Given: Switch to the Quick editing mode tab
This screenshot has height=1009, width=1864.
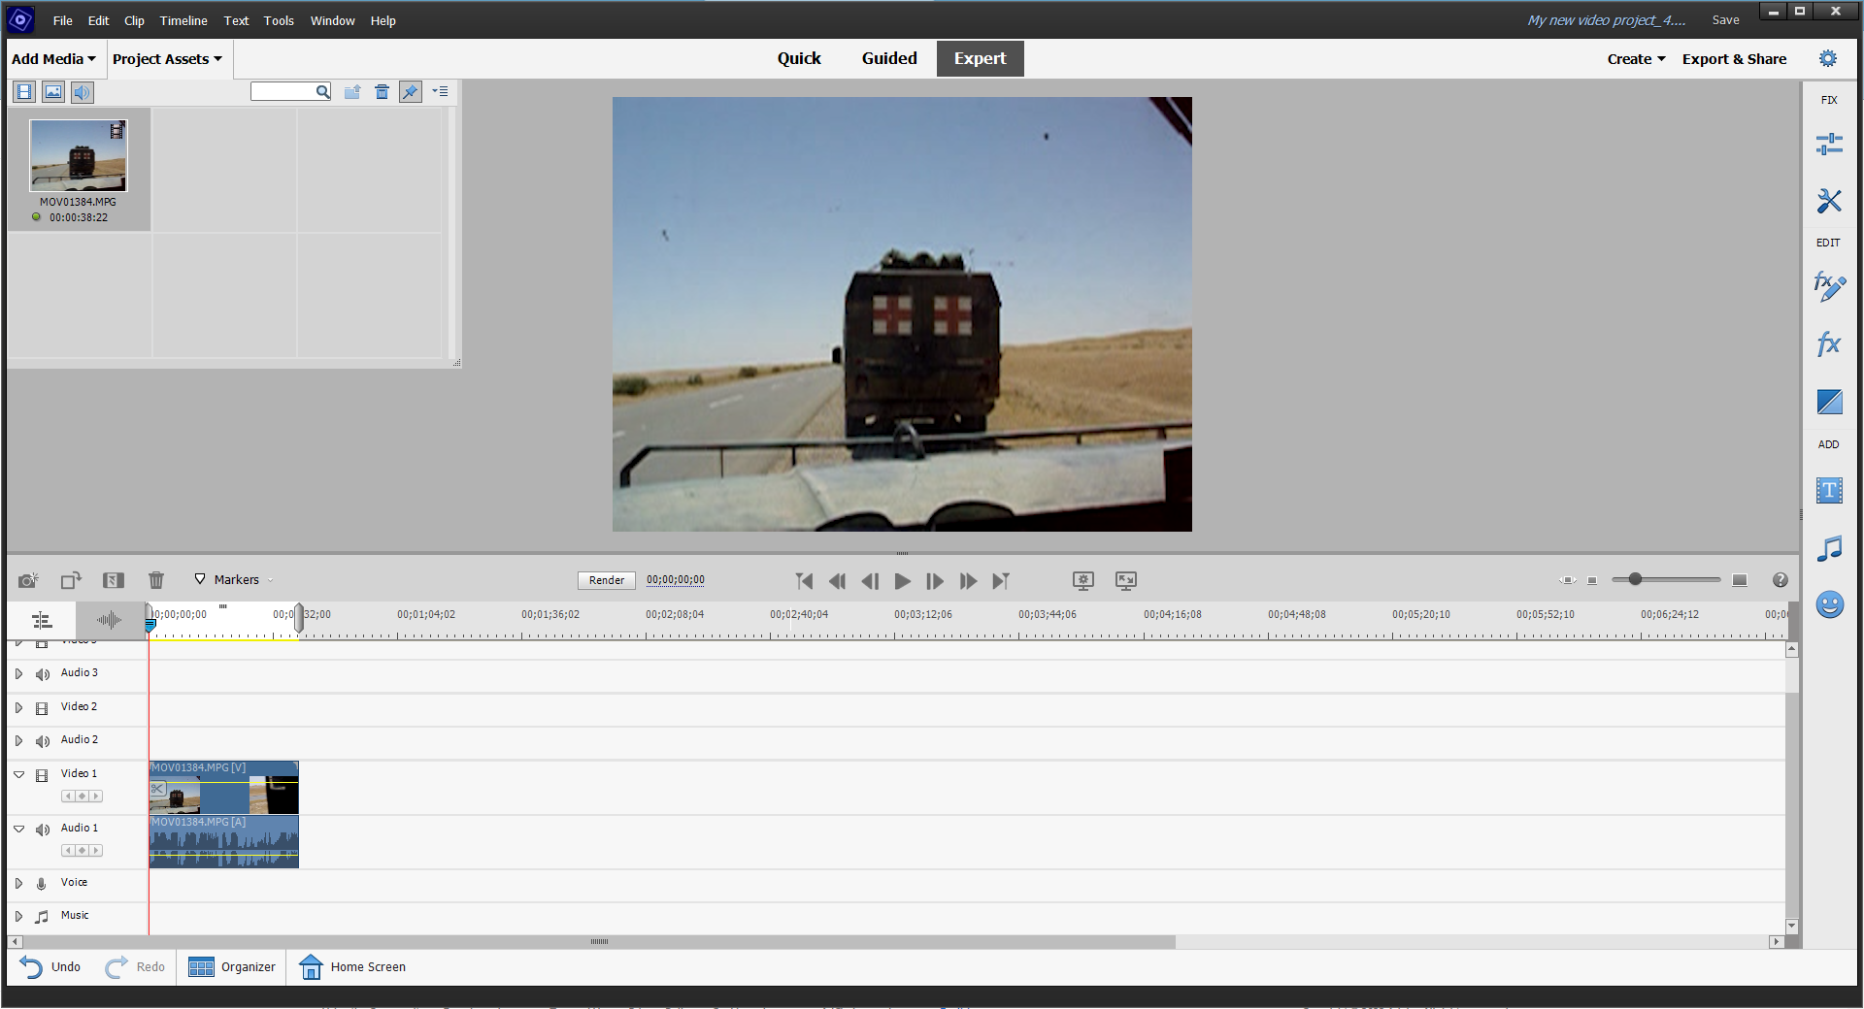Looking at the screenshot, I should coord(798,58).
